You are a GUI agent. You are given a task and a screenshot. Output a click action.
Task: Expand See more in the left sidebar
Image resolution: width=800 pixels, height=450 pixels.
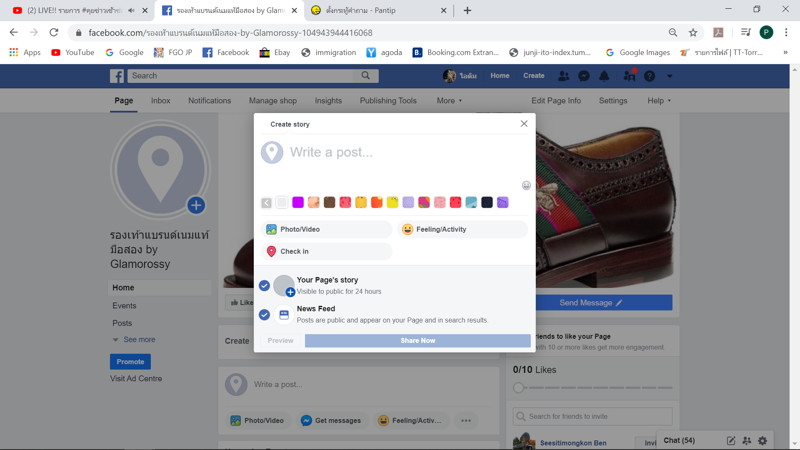coord(139,340)
